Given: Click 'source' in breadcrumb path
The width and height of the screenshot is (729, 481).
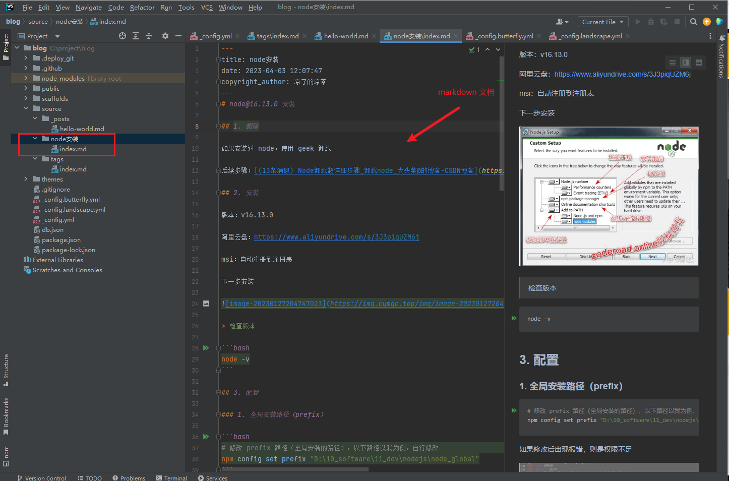Looking at the screenshot, I should click(x=38, y=22).
